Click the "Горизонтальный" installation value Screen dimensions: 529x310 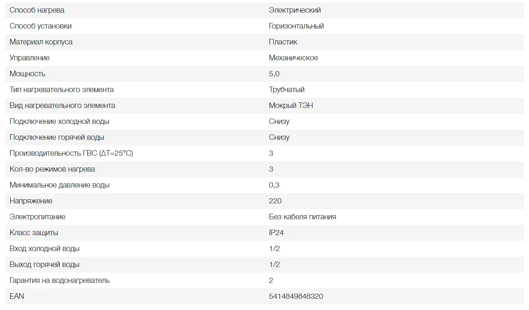coord(296,26)
